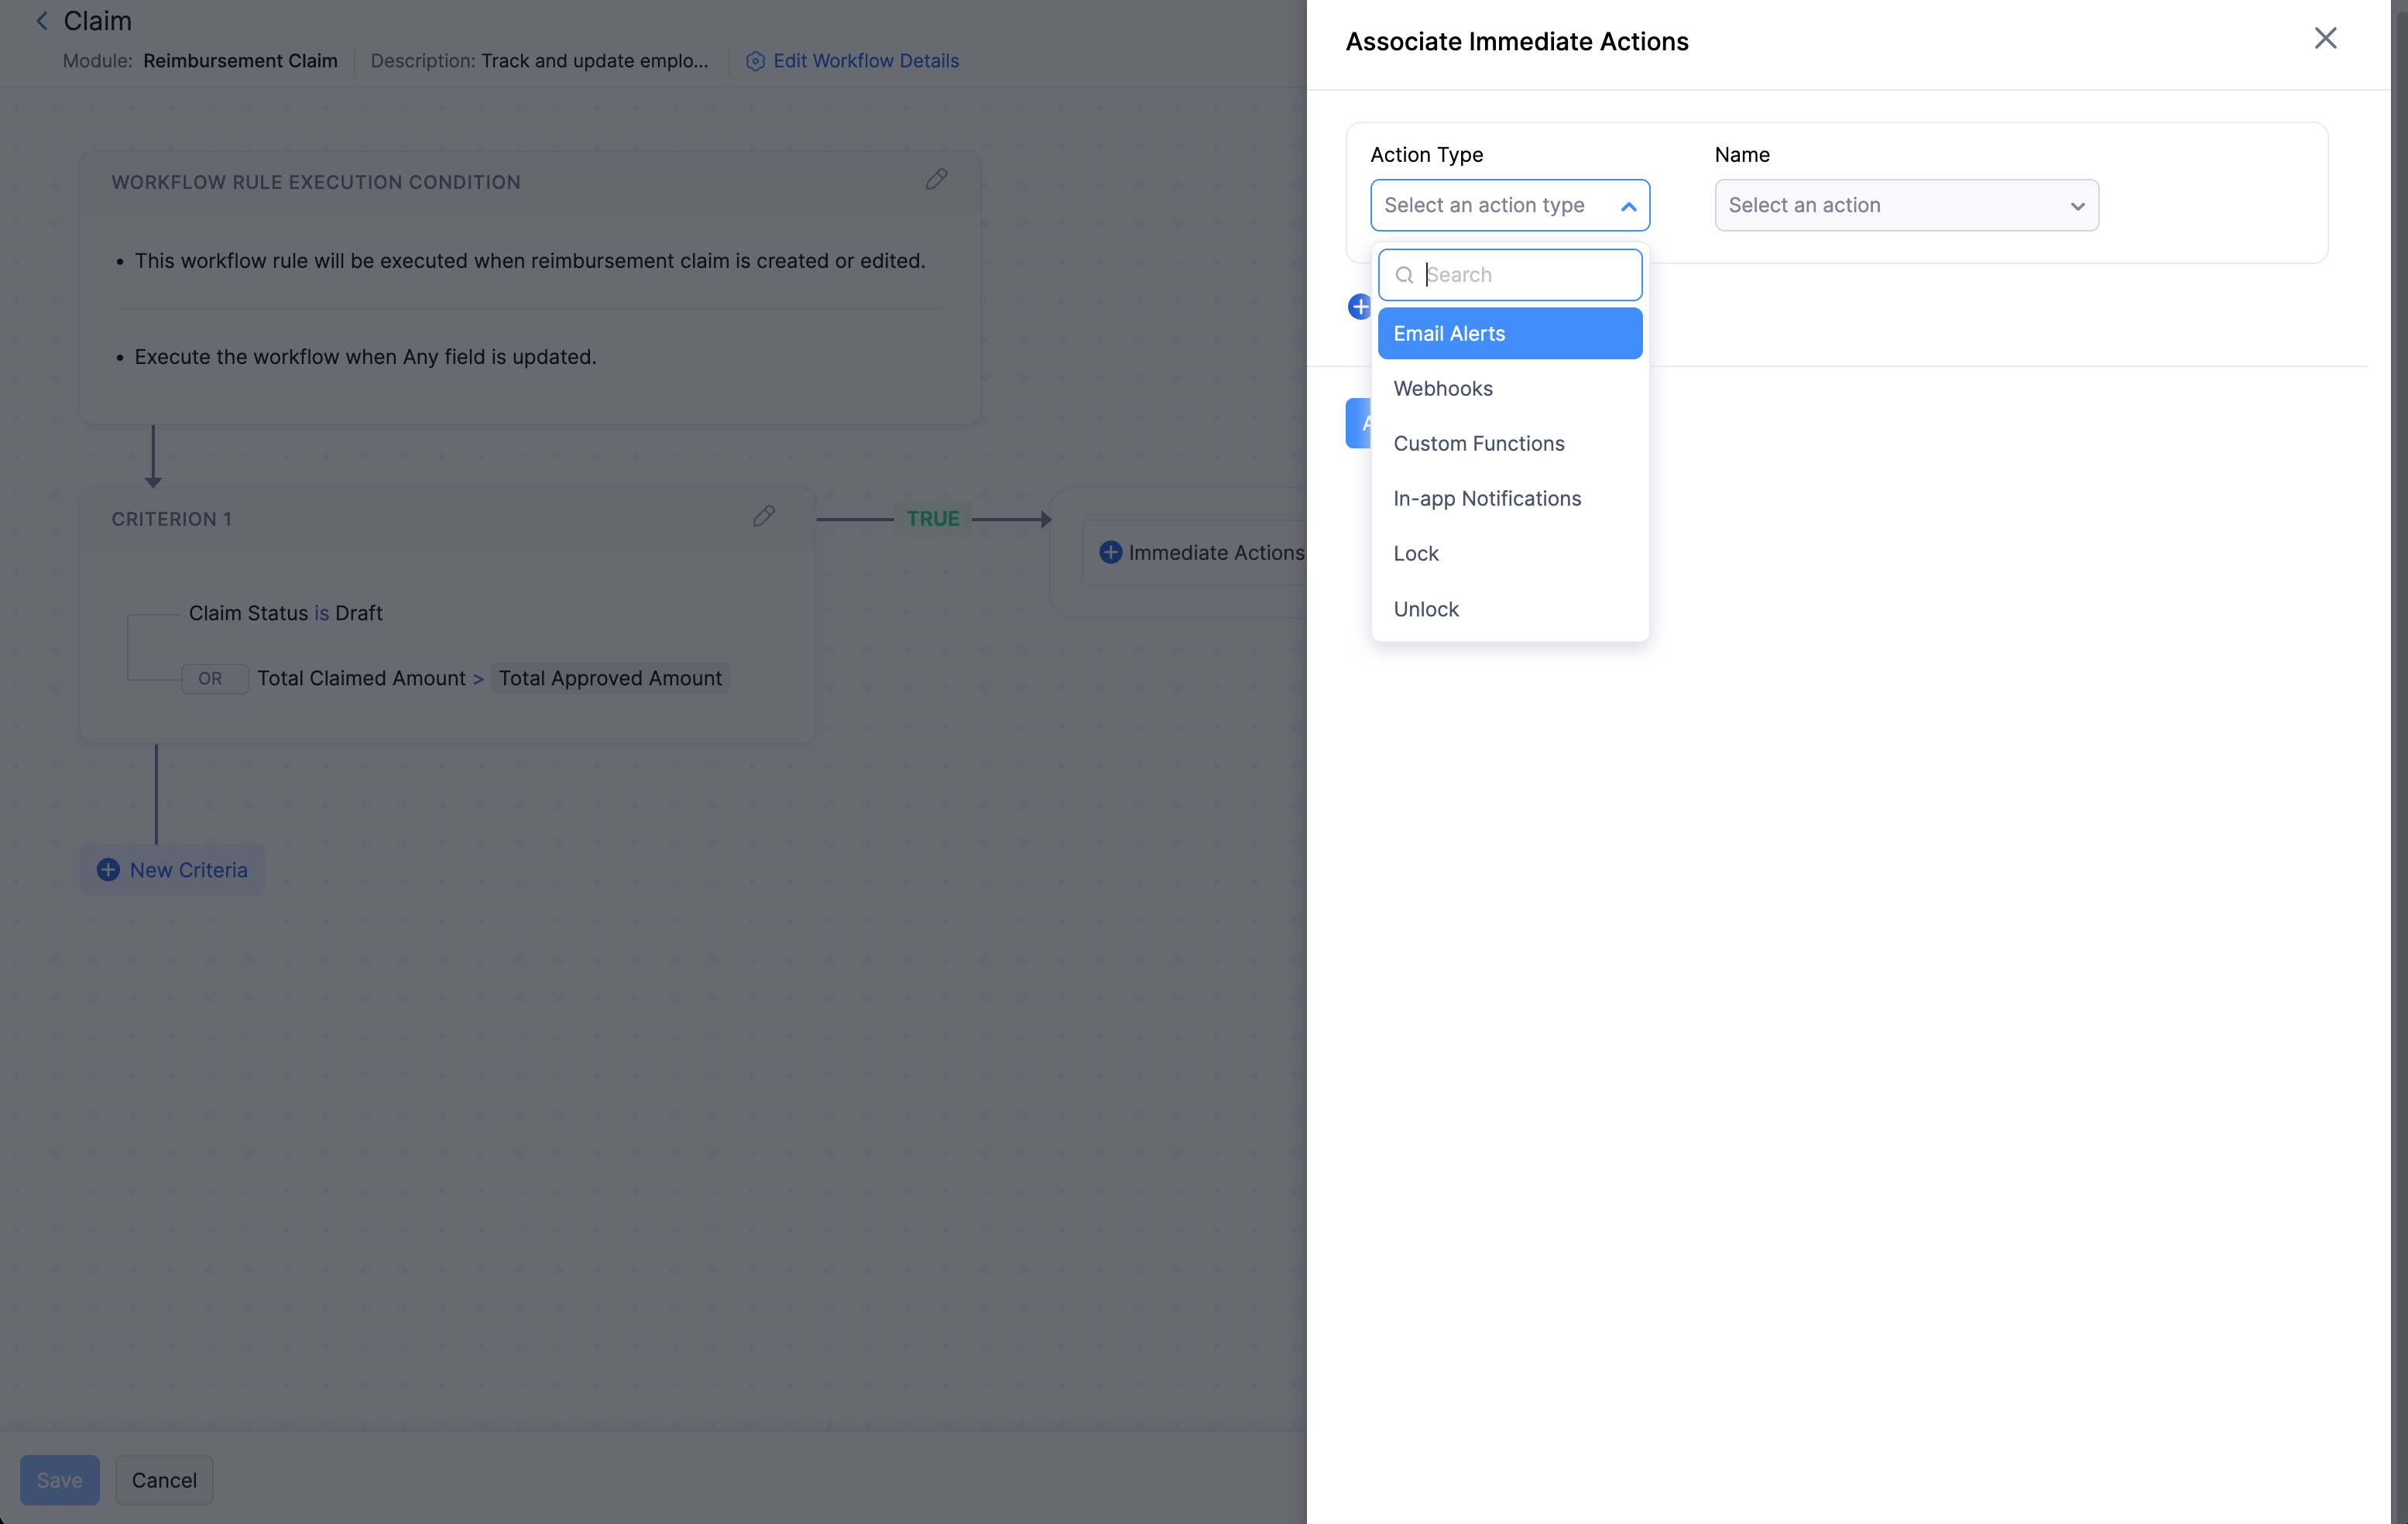Image resolution: width=2408 pixels, height=1524 pixels.
Task: Click the partially hidden blue button in panel
Action: (1358, 423)
